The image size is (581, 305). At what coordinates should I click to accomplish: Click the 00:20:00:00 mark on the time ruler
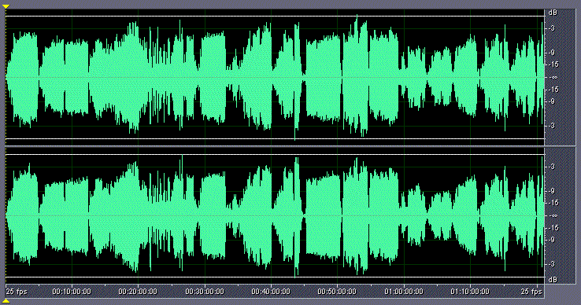pos(138,292)
